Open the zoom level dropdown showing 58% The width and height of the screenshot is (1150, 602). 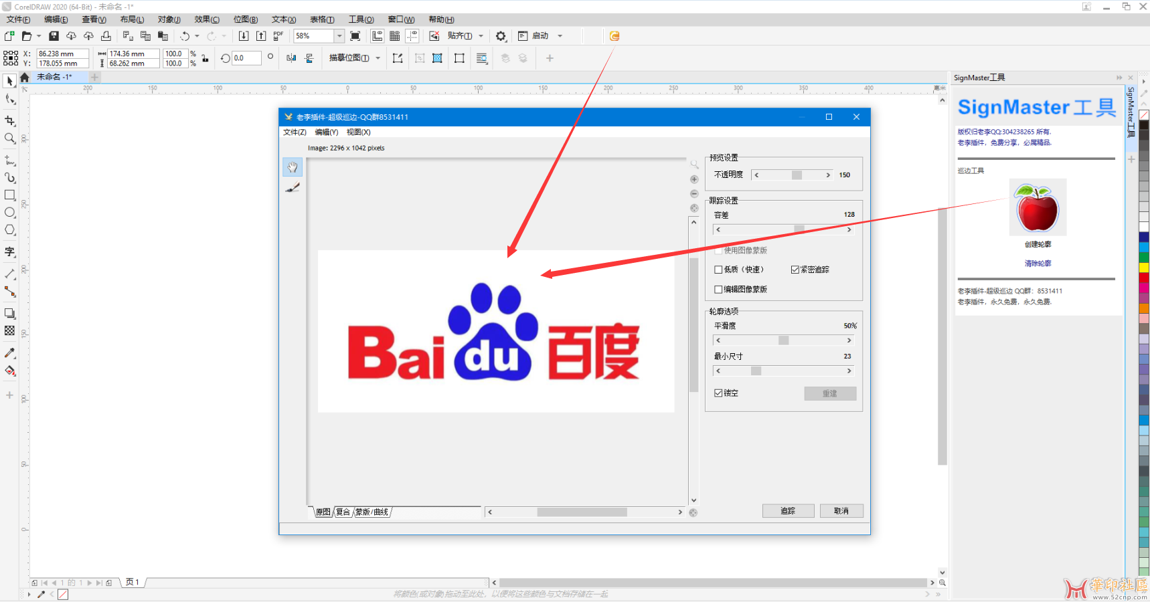(x=339, y=36)
